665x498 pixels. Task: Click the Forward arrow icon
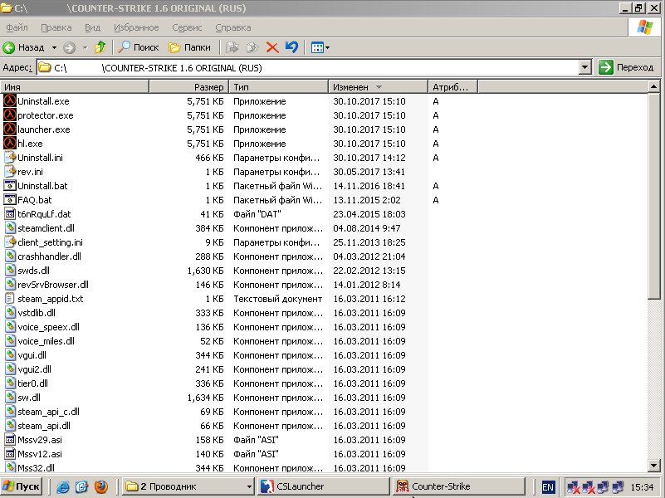(x=70, y=47)
